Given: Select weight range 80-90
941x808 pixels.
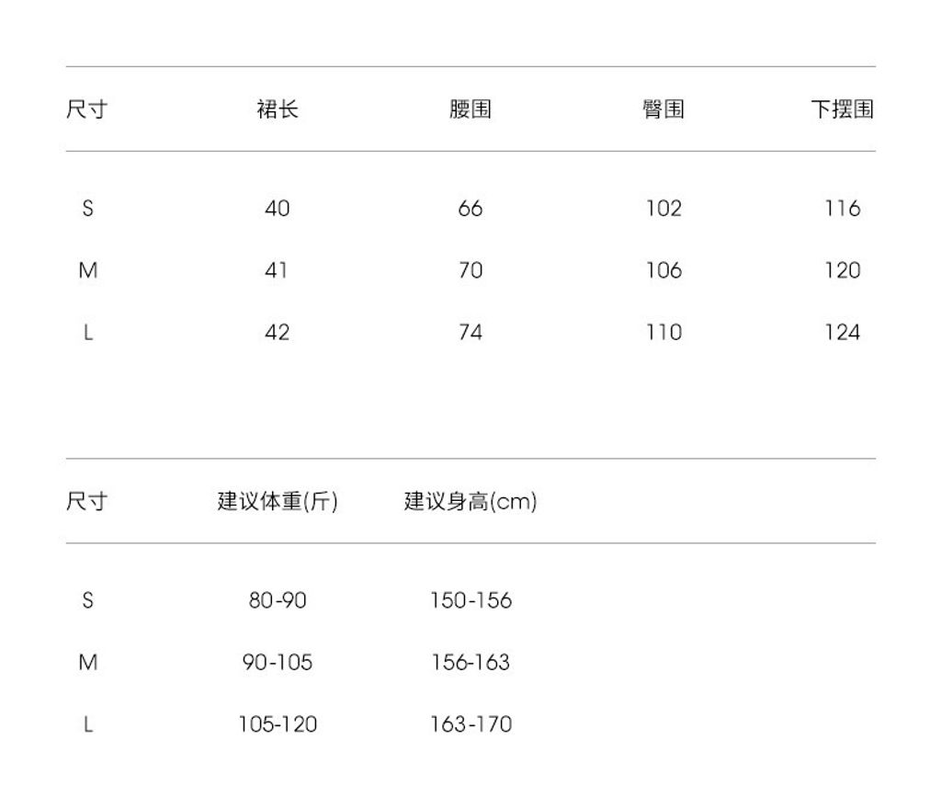Looking at the screenshot, I should (278, 601).
